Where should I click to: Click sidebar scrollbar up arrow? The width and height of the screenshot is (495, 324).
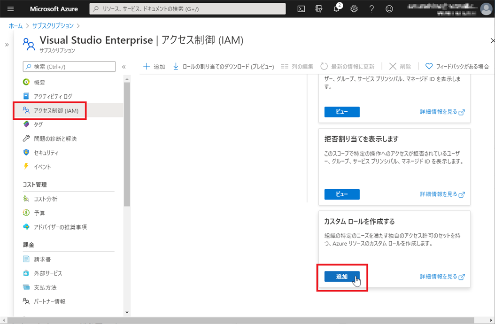point(127,79)
